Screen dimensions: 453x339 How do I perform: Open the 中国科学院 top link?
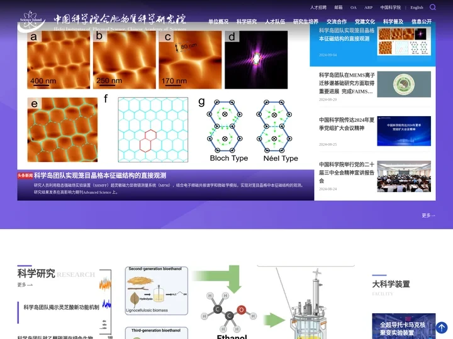pyautogui.click(x=390, y=8)
